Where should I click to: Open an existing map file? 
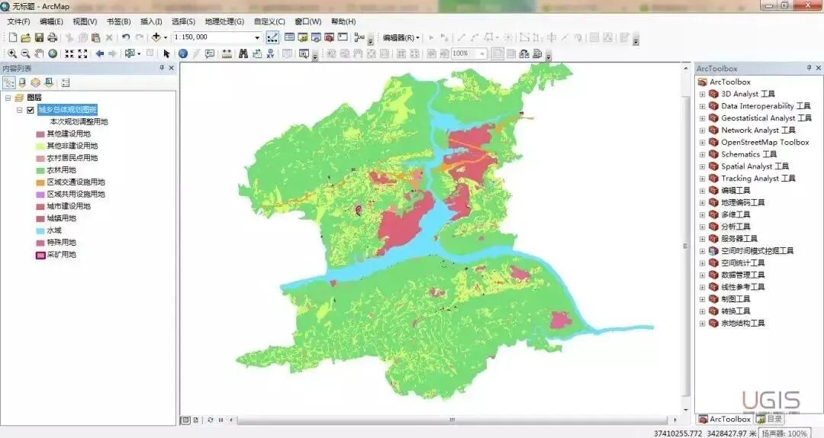[25, 37]
